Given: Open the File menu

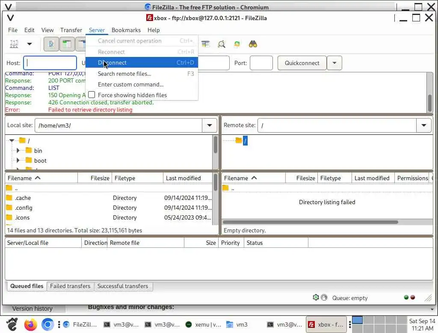Looking at the screenshot, I should click(13, 30).
